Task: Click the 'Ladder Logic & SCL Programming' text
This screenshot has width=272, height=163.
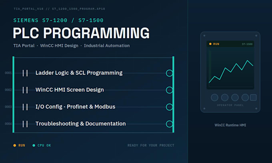Action: tap(79, 73)
